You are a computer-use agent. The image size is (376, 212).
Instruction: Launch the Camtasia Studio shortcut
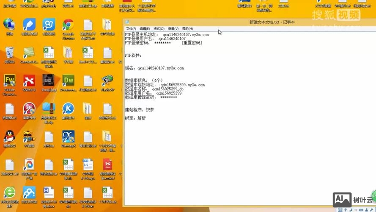[29, 55]
